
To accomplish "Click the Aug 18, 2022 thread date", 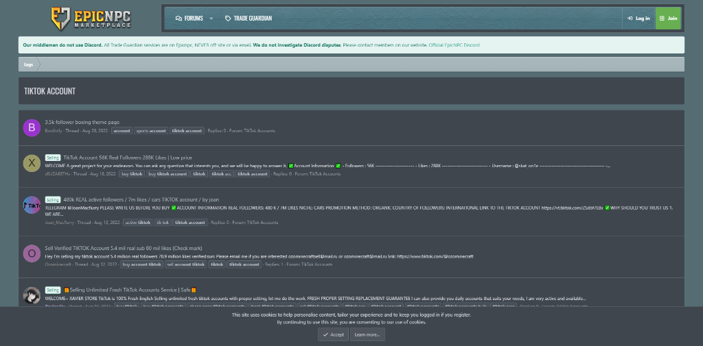I will pyautogui.click(x=103, y=173).
